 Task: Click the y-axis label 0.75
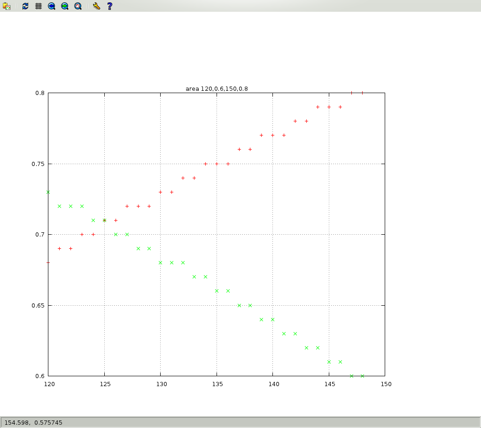point(38,164)
